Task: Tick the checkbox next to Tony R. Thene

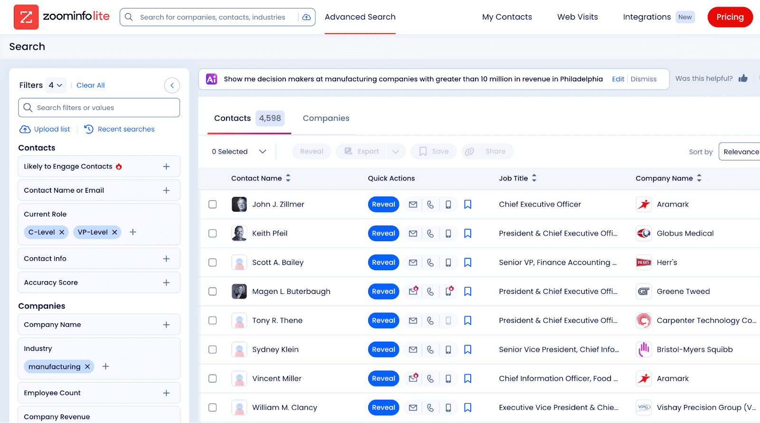Action: pyautogui.click(x=212, y=320)
